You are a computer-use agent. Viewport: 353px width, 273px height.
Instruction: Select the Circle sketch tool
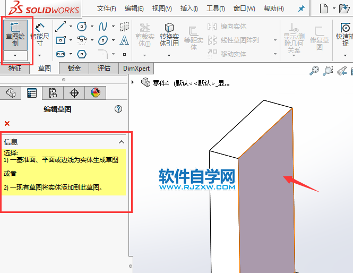click(x=82, y=27)
